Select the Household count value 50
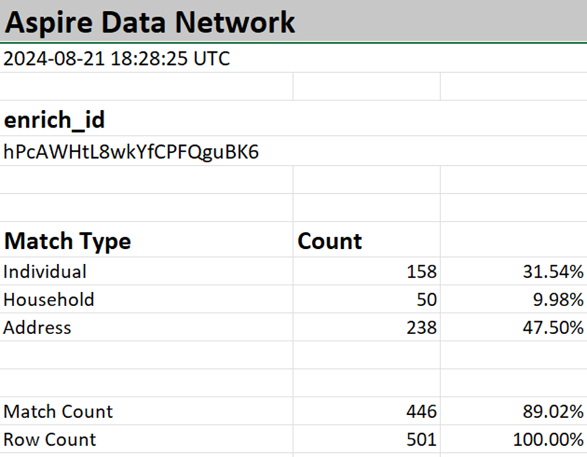Image resolution: width=587 pixels, height=457 pixels. point(366,299)
